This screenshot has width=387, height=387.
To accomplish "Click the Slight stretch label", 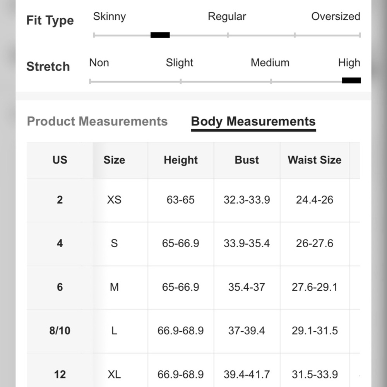I will point(180,63).
